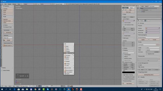Click the Rotate button
This screenshot has height=91, width=163.
[x=8, y=10]
